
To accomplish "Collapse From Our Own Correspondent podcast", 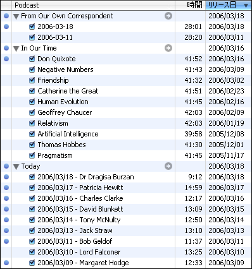I will point(16,16).
